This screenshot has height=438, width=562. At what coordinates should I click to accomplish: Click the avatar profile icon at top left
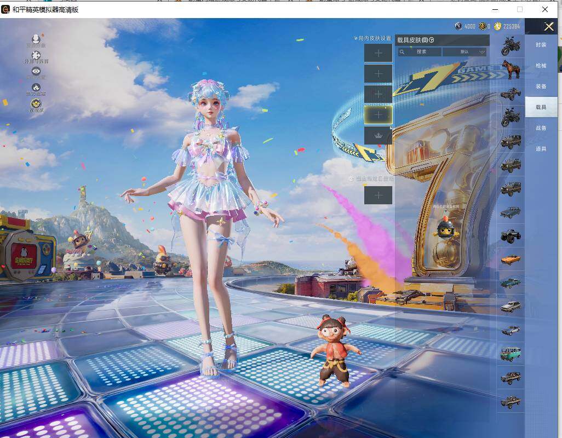coord(36,39)
